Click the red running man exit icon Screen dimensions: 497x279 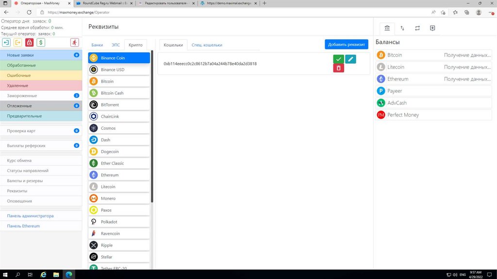pyautogui.click(x=74, y=43)
